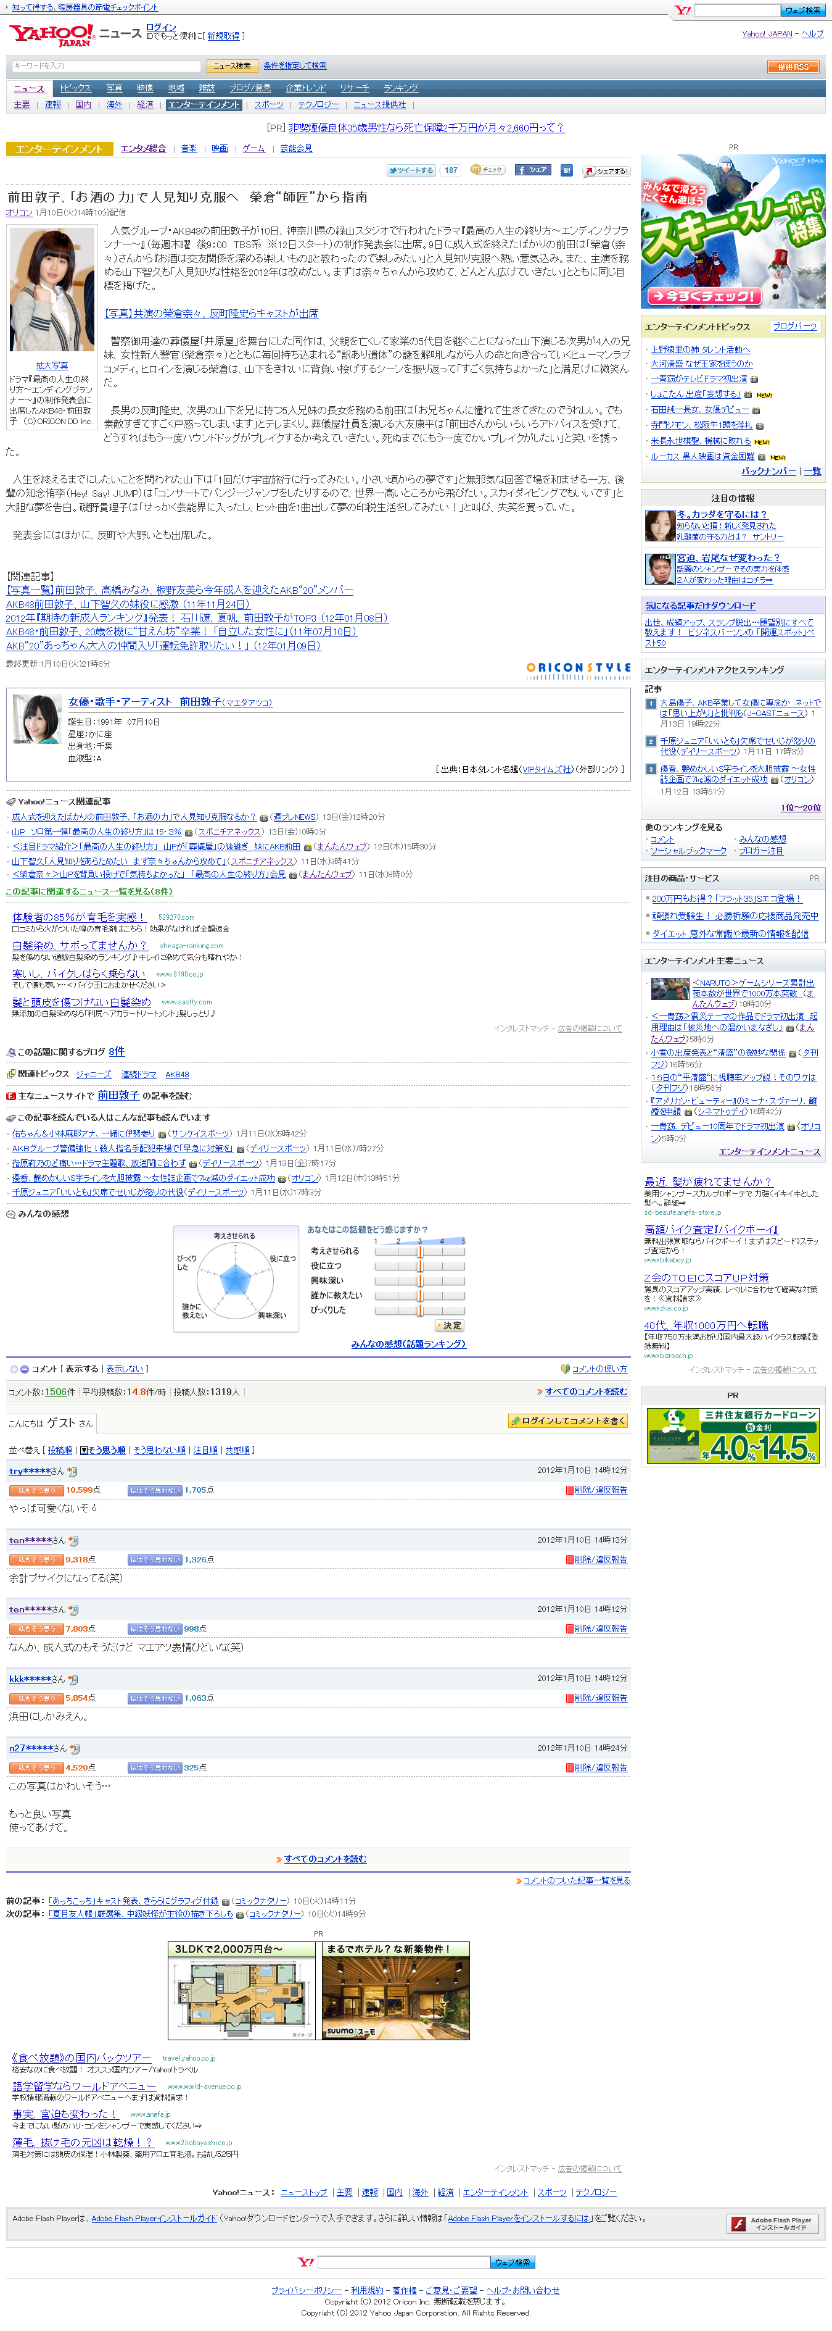Click the 決定 button under the rating sliders

click(x=450, y=1325)
